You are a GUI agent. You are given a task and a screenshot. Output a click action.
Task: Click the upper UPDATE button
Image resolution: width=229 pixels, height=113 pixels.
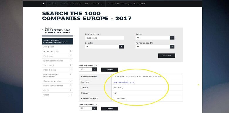tap(110, 70)
